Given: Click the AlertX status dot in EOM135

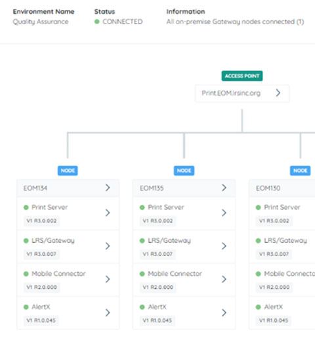Looking at the screenshot, I should [142, 307].
